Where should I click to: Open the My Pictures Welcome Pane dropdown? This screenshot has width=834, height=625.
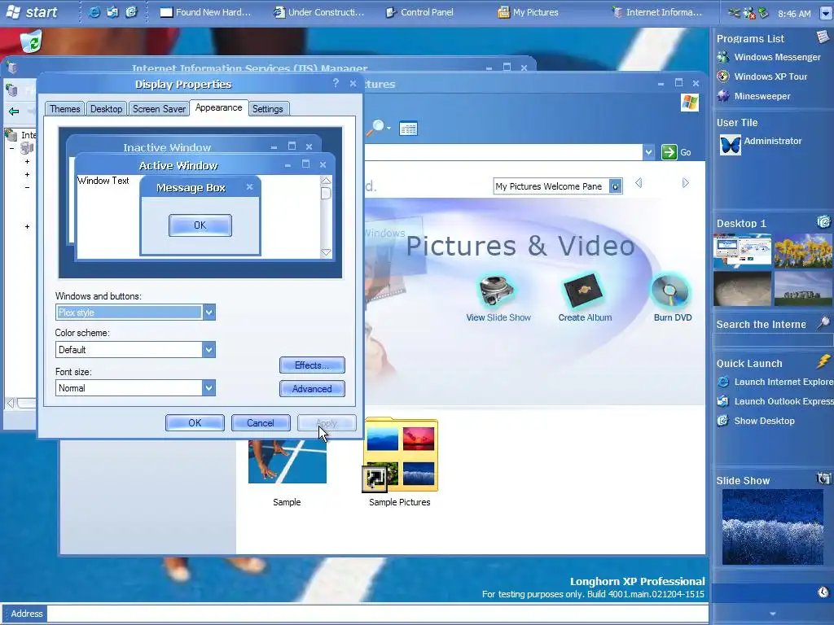[616, 186]
